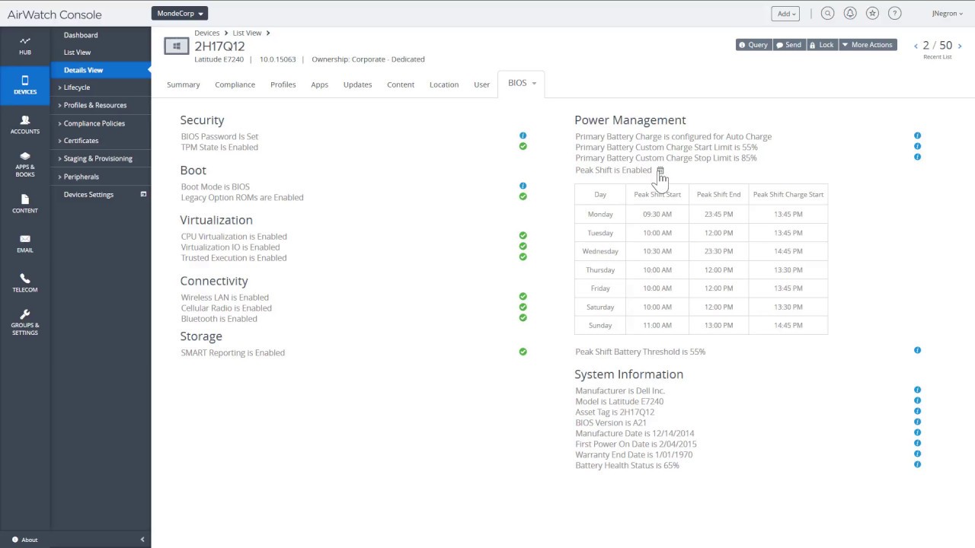
Task: Expand the Certificates menu
Action: coord(78,141)
